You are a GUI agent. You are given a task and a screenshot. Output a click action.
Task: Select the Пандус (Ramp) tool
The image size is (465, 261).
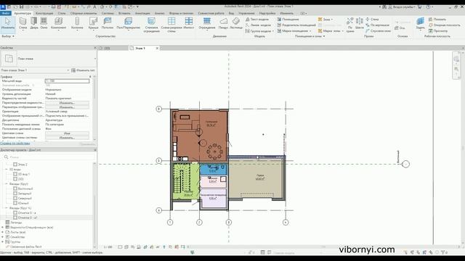point(223,23)
